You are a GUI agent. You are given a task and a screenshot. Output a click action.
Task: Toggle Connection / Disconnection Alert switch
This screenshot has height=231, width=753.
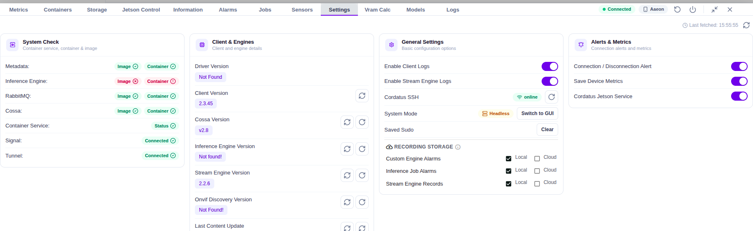[x=739, y=66]
